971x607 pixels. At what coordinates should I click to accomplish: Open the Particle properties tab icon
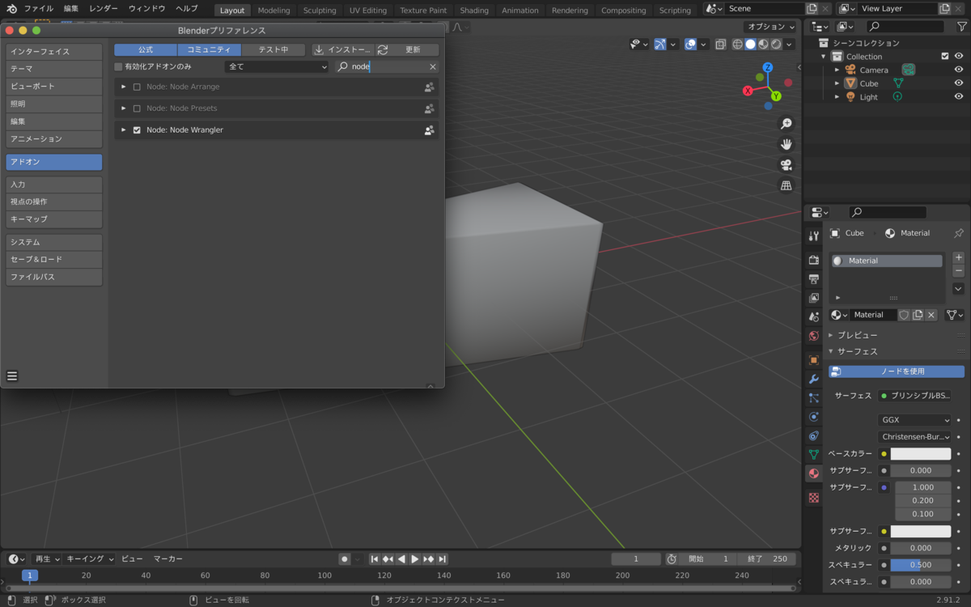pos(814,398)
